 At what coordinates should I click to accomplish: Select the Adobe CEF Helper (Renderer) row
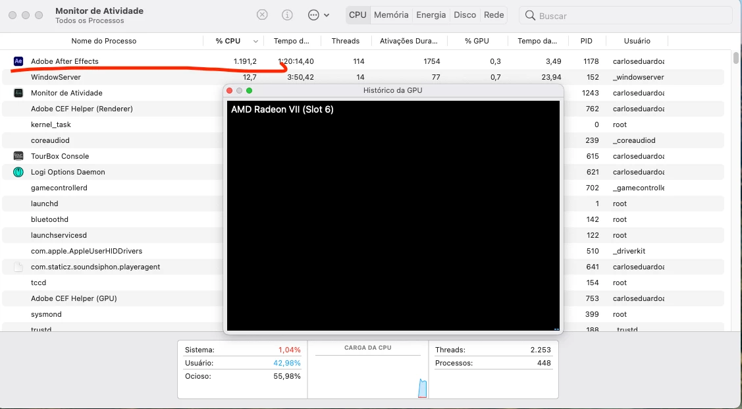point(113,109)
